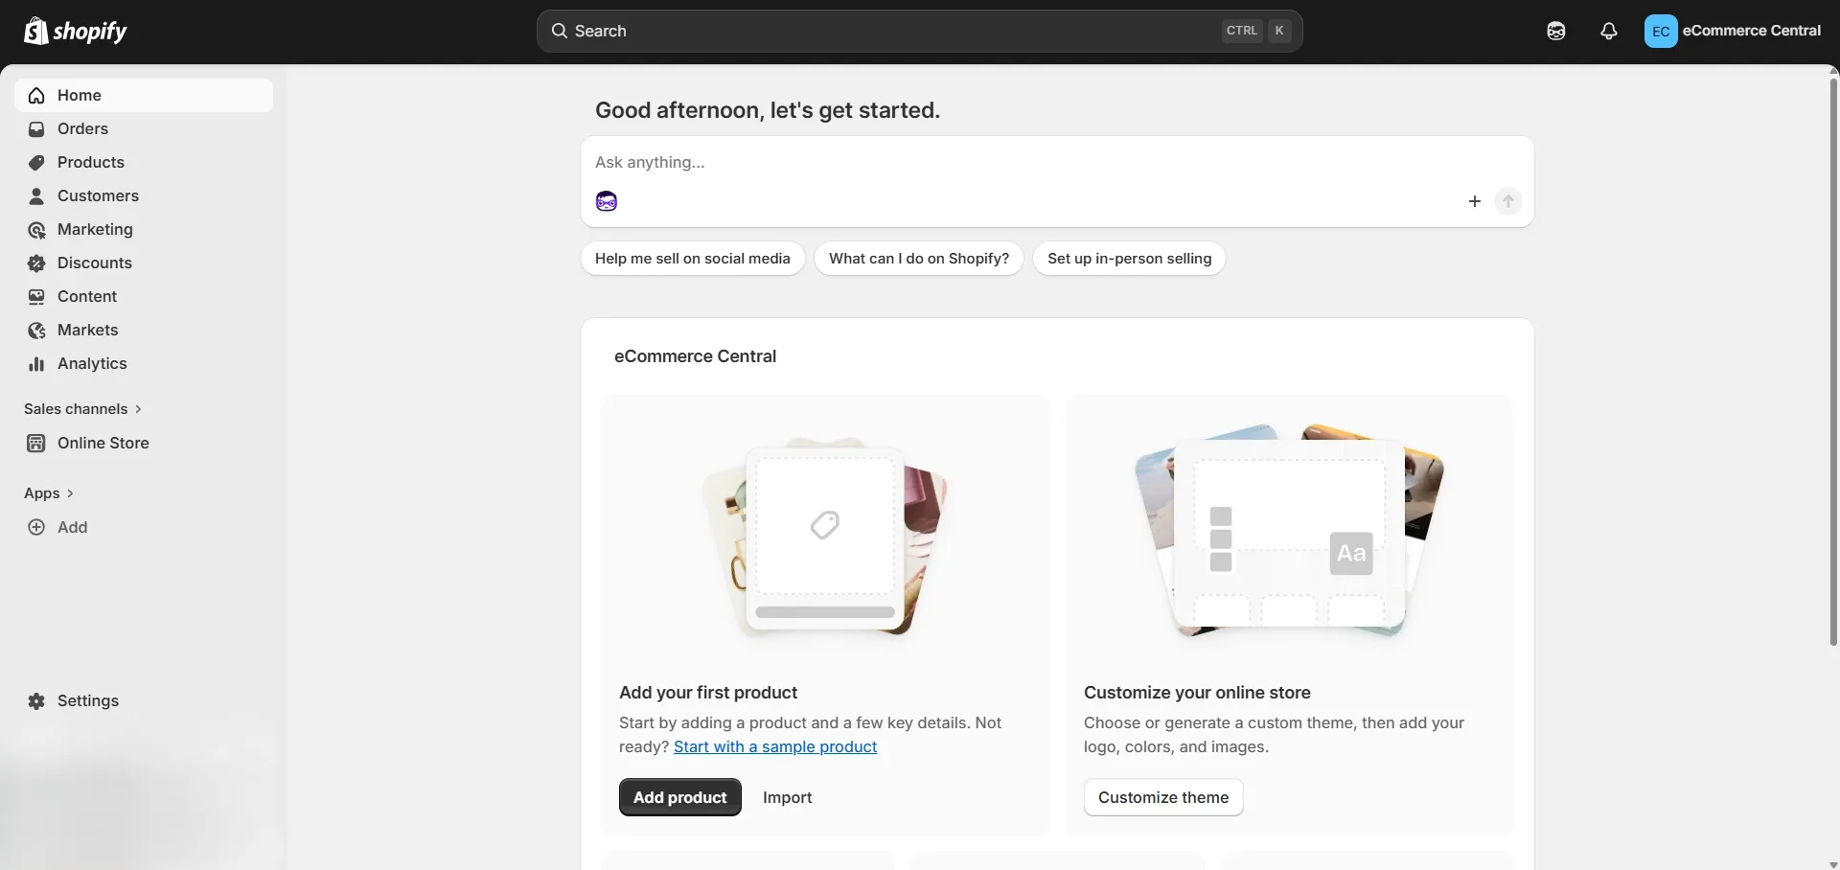Focus the top Search field
This screenshot has height=870, width=1840.
(920, 31)
